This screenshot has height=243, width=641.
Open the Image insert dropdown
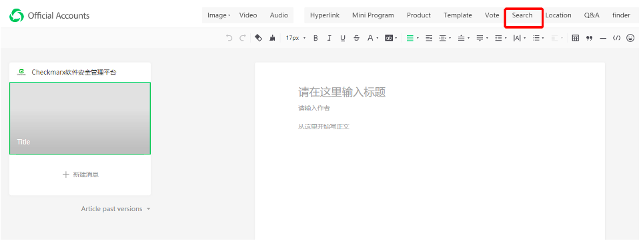click(x=219, y=15)
